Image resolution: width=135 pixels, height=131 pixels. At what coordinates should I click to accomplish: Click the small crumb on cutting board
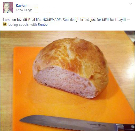pyautogui.click(x=20, y=72)
